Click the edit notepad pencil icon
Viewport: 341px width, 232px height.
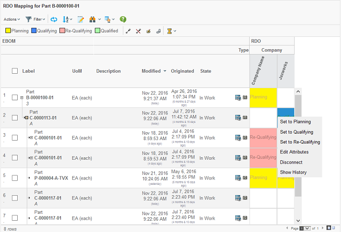pyautogui.click(x=81, y=19)
